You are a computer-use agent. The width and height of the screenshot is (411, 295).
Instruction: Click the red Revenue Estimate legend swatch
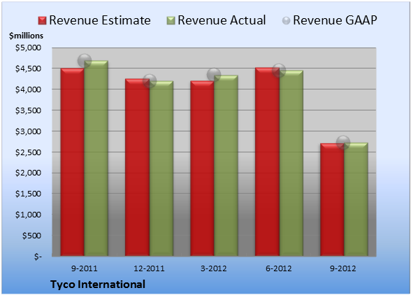[x=42, y=20]
